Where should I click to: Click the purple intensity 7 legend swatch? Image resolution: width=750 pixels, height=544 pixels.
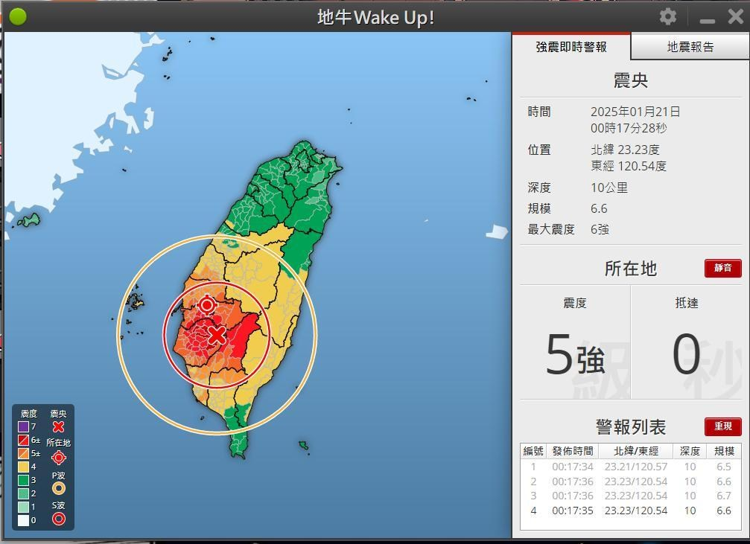tap(24, 427)
